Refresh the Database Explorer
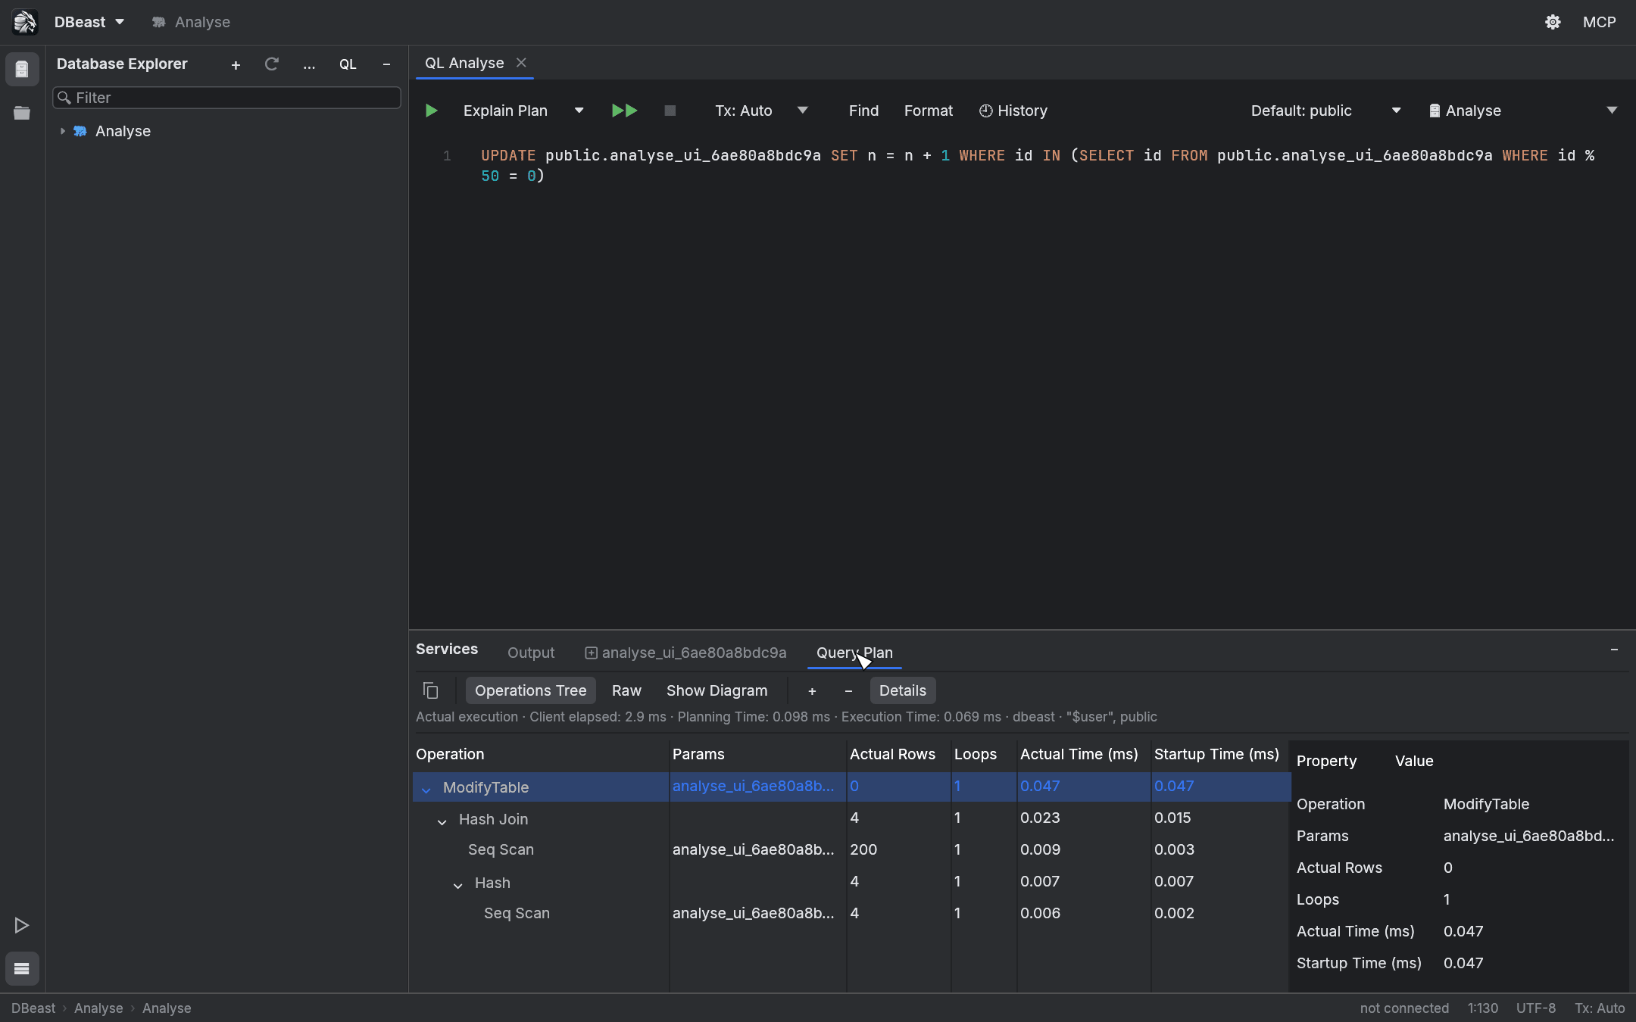1636x1022 pixels. 272,64
